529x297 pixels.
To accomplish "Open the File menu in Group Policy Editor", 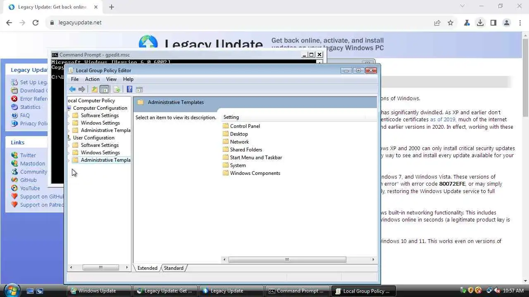I will [x=75, y=79].
